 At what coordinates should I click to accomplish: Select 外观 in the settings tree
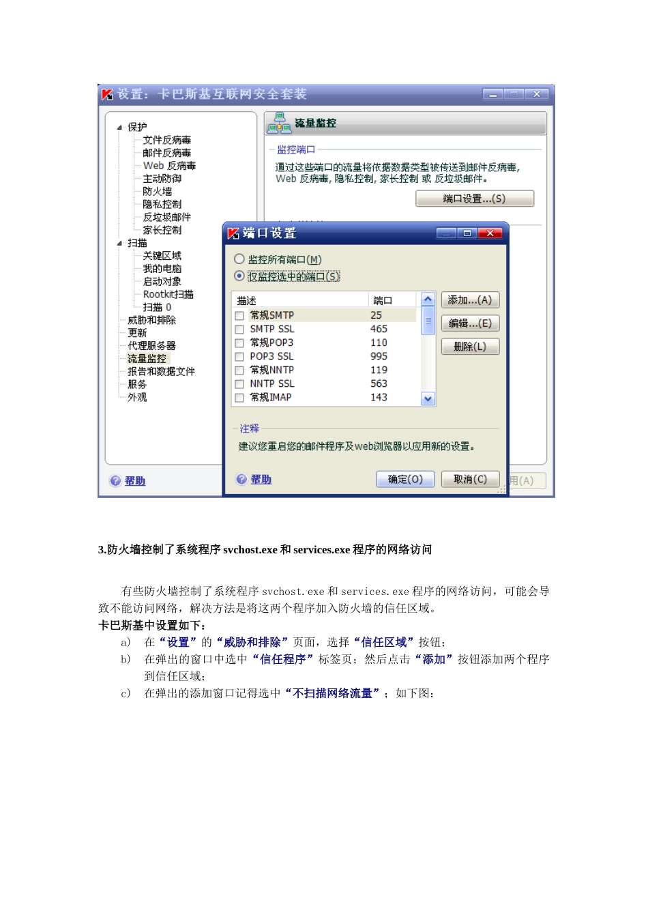(x=137, y=397)
